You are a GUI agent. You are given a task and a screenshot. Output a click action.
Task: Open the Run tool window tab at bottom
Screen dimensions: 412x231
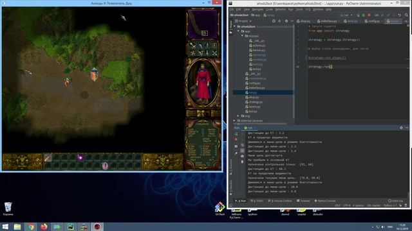pos(240,201)
